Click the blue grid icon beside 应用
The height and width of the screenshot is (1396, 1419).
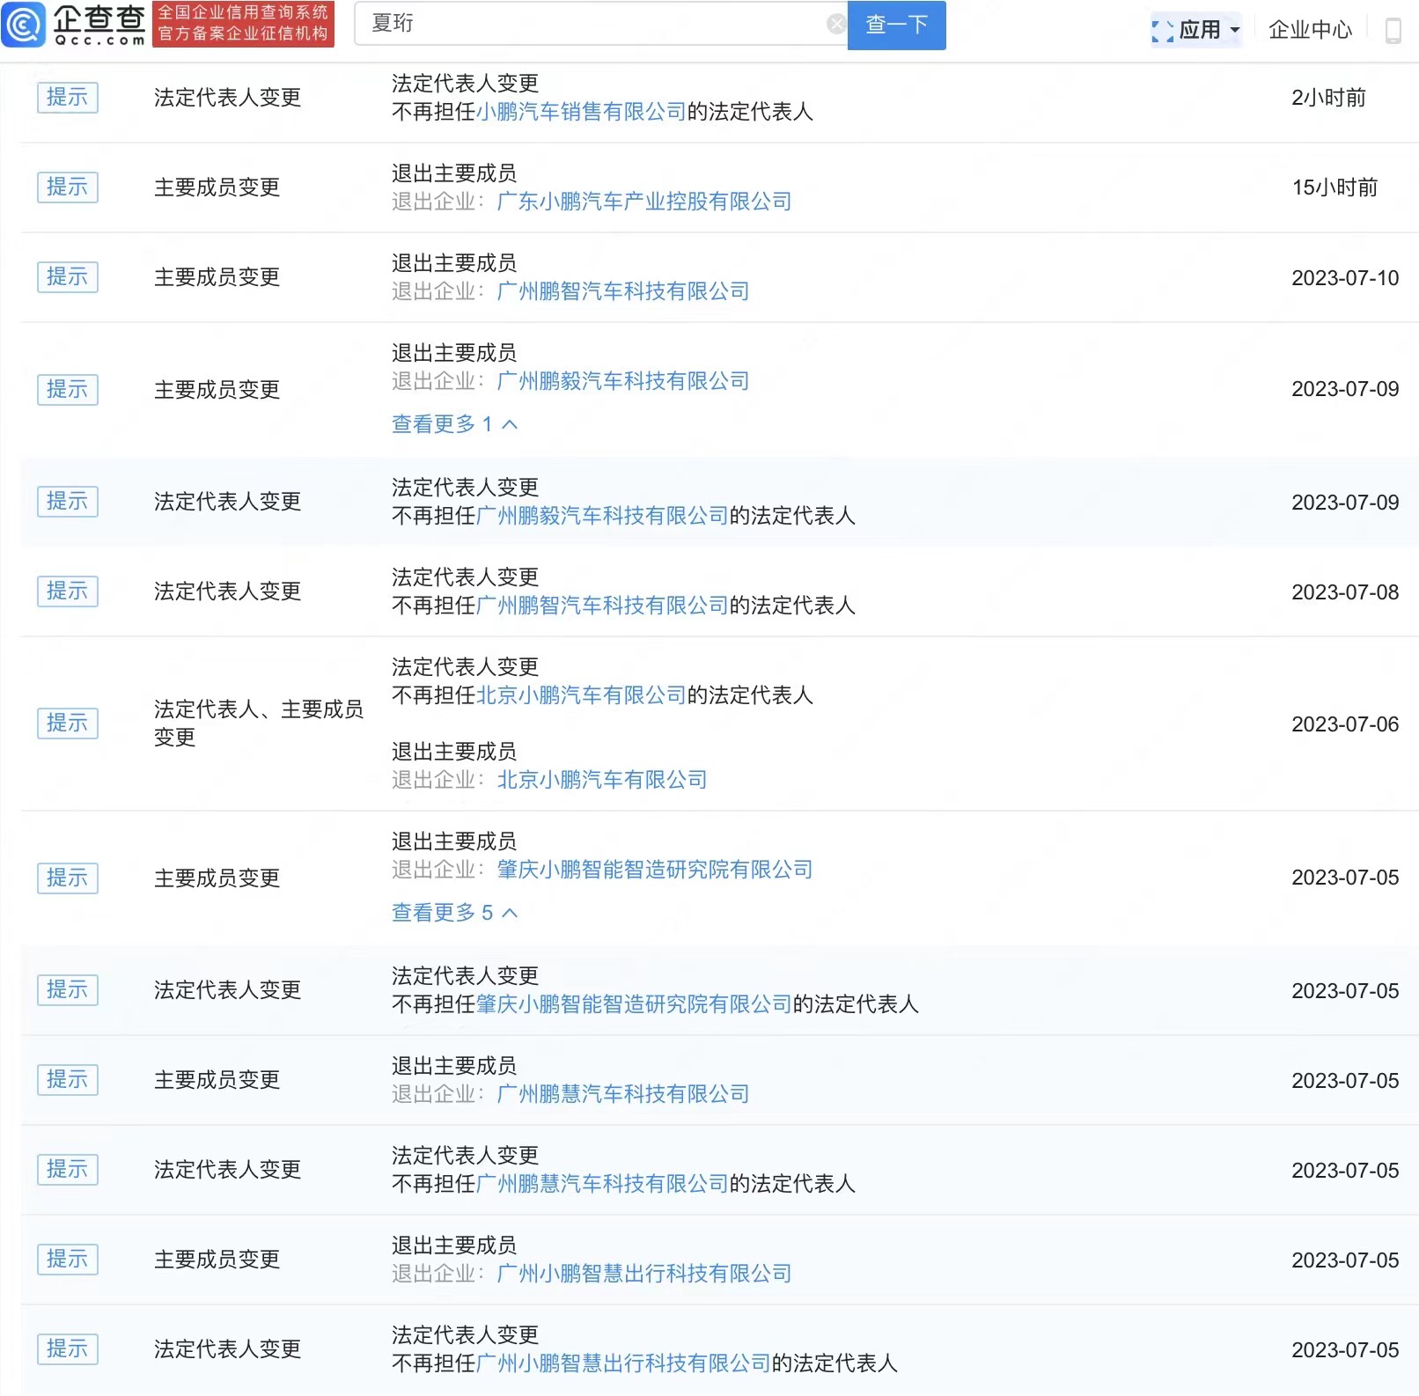point(1164,29)
